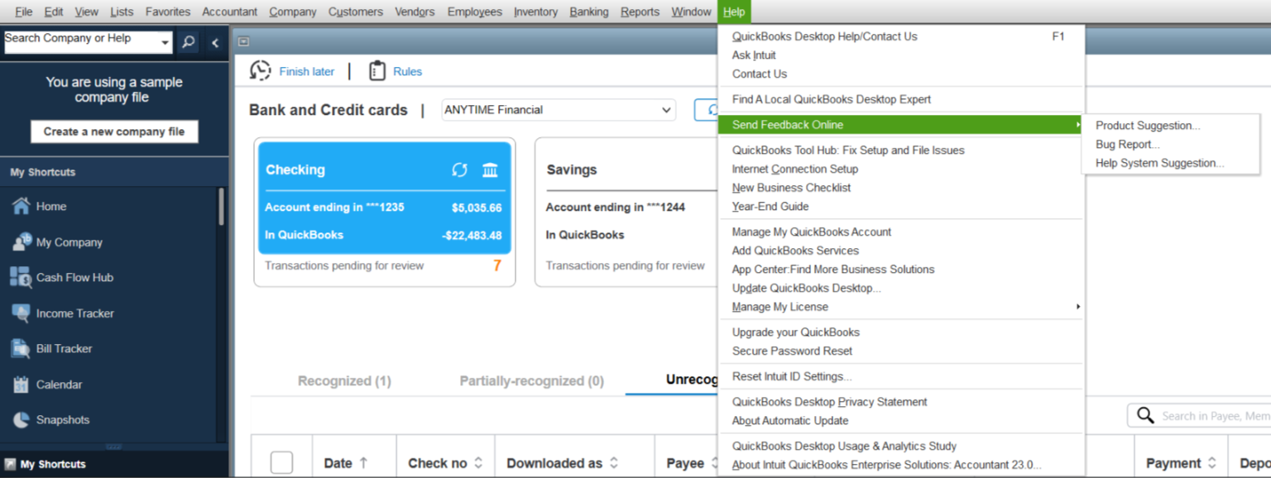Tick the select-all checkbox in table header
This screenshot has height=478, width=1271.
click(281, 463)
